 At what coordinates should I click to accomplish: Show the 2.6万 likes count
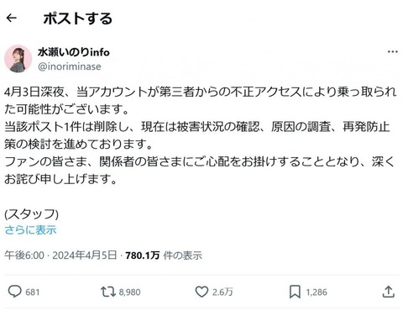[222, 293]
